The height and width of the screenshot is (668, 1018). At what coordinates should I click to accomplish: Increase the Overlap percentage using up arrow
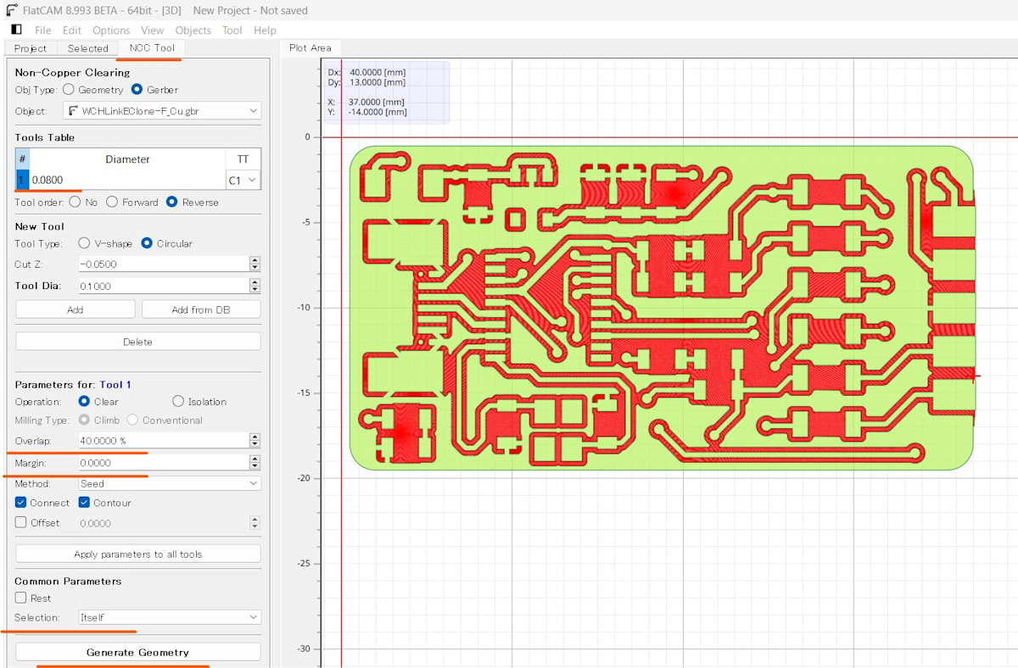(255, 437)
